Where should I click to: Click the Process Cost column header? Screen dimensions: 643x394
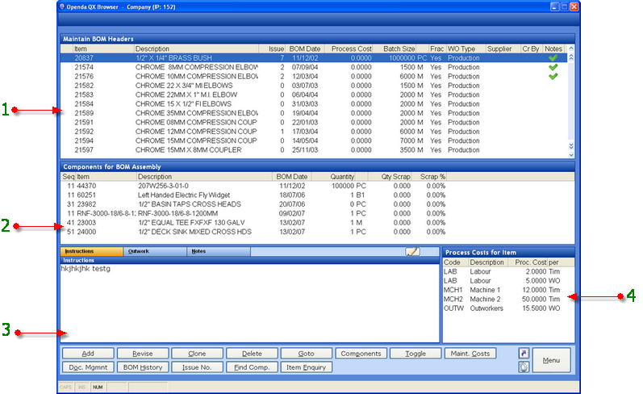point(349,48)
